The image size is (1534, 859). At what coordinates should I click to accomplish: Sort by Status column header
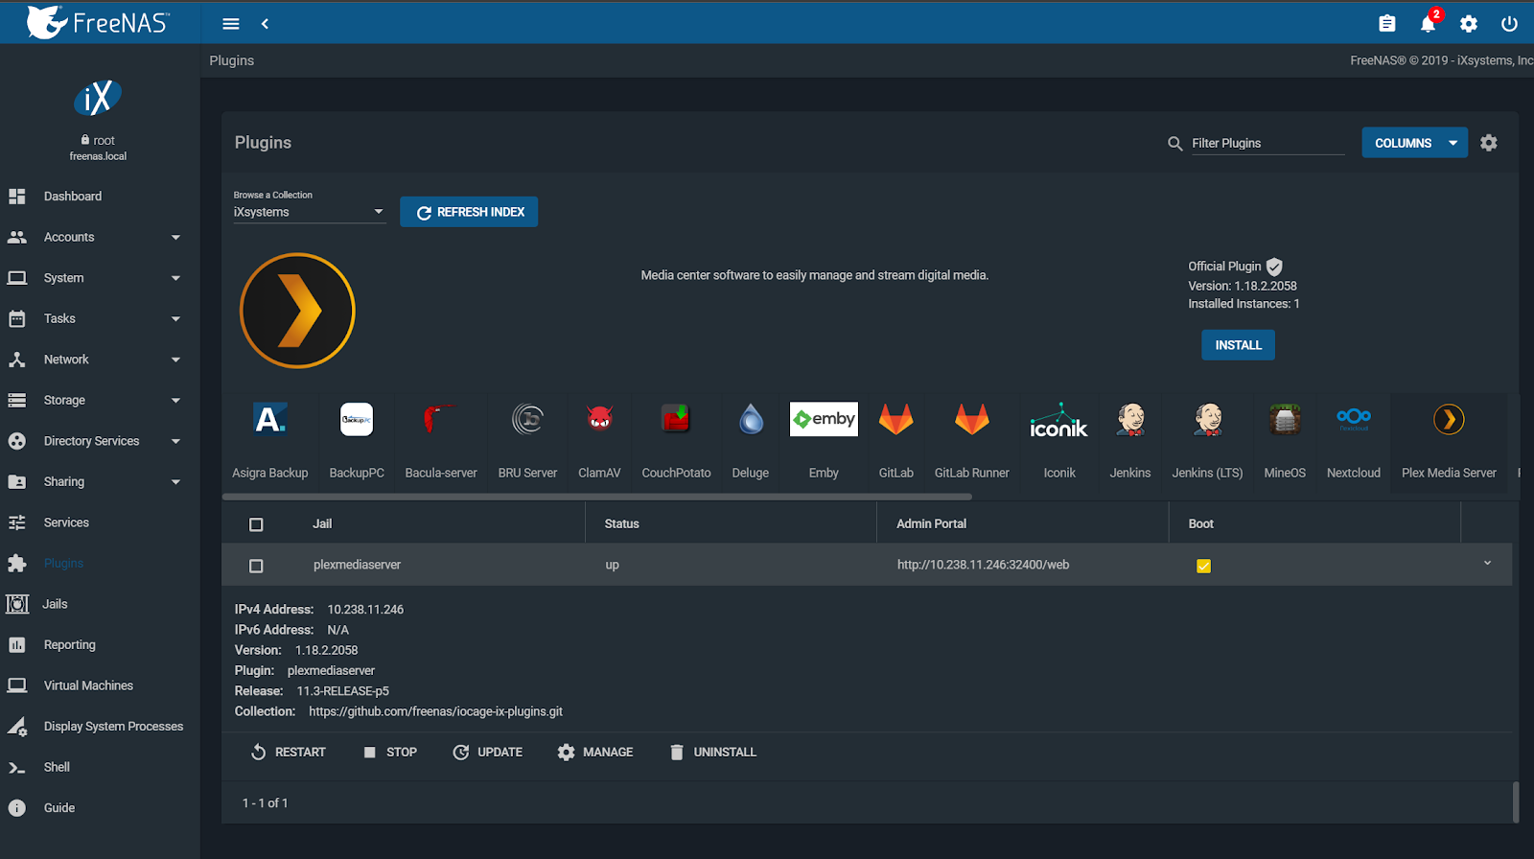(621, 523)
